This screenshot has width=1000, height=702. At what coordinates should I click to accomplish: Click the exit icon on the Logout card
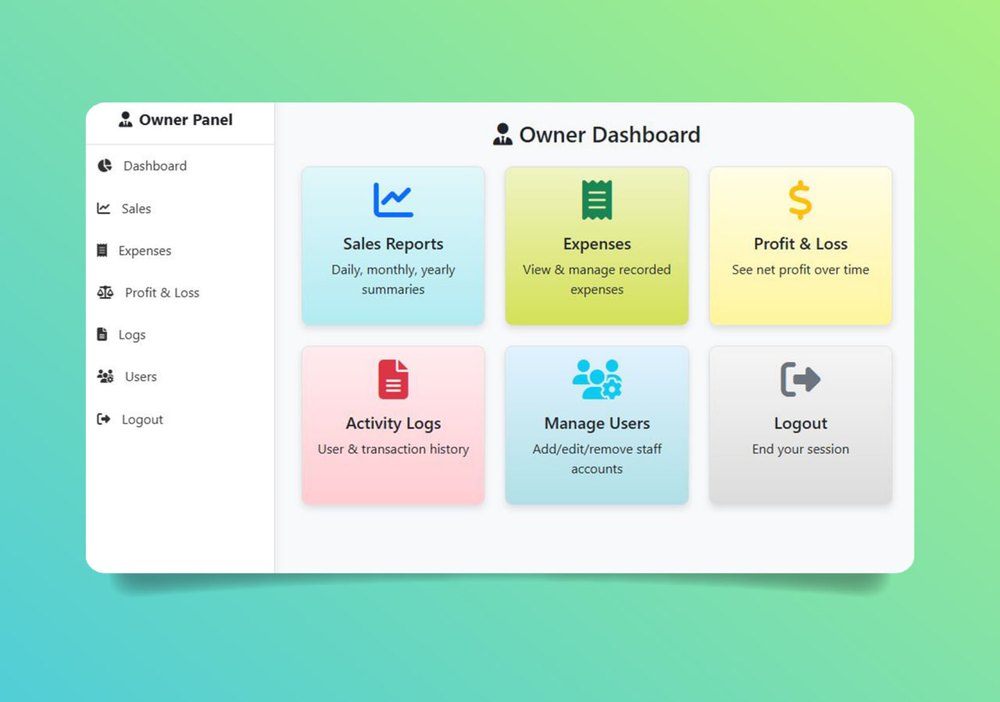800,379
